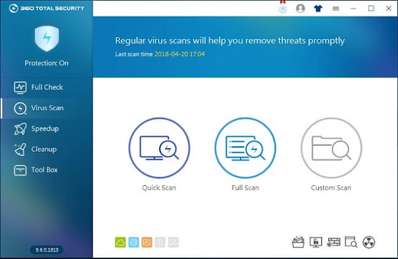Viewport: 398px width, 259px height.
Task: Close the 360 Total Security window
Action: (x=389, y=8)
